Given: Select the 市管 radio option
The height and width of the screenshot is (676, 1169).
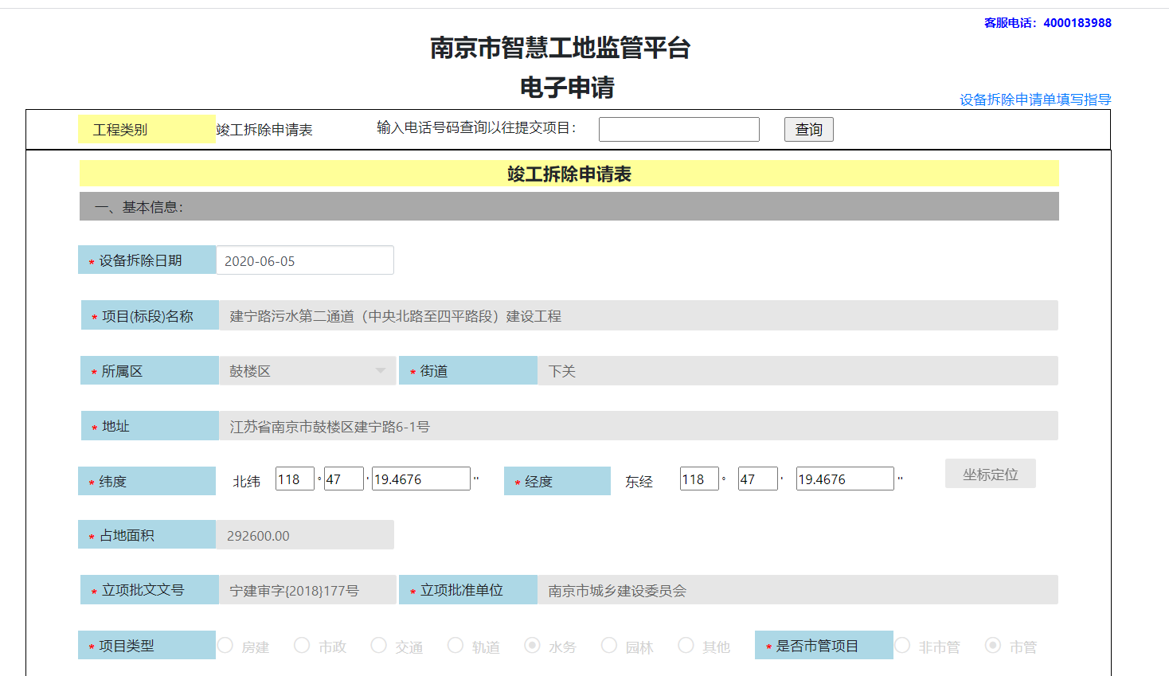Looking at the screenshot, I should pyautogui.click(x=993, y=645).
